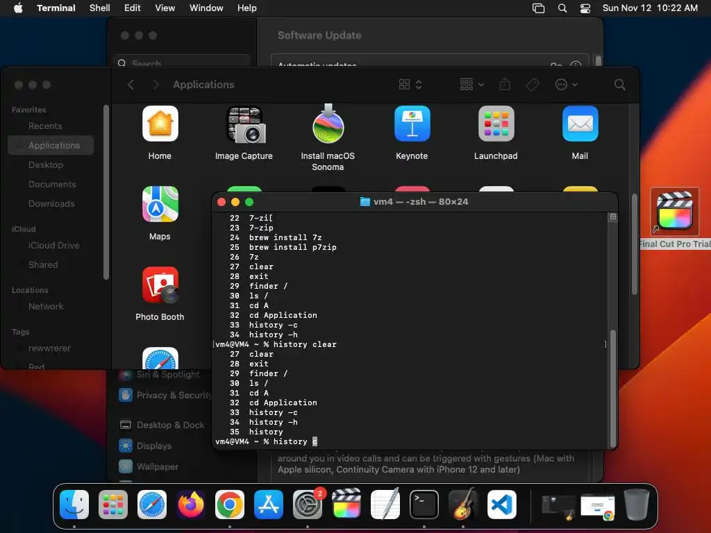Image resolution: width=711 pixels, height=533 pixels.
Task: Open the Help menu
Action: pyautogui.click(x=247, y=8)
